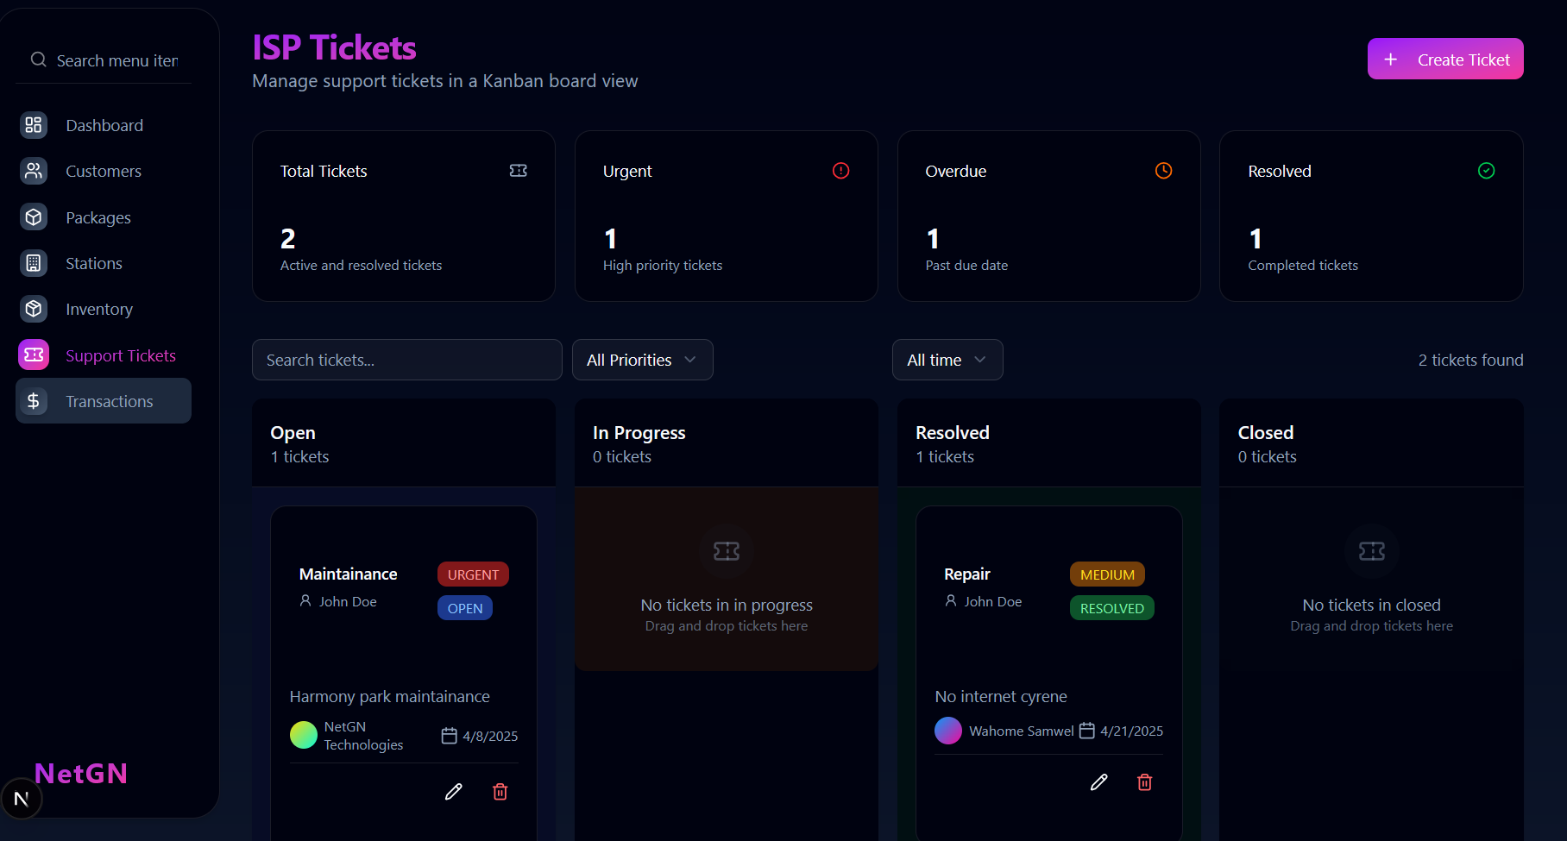Click the Customers people icon in sidebar
This screenshot has height=841, width=1567.
coord(34,171)
